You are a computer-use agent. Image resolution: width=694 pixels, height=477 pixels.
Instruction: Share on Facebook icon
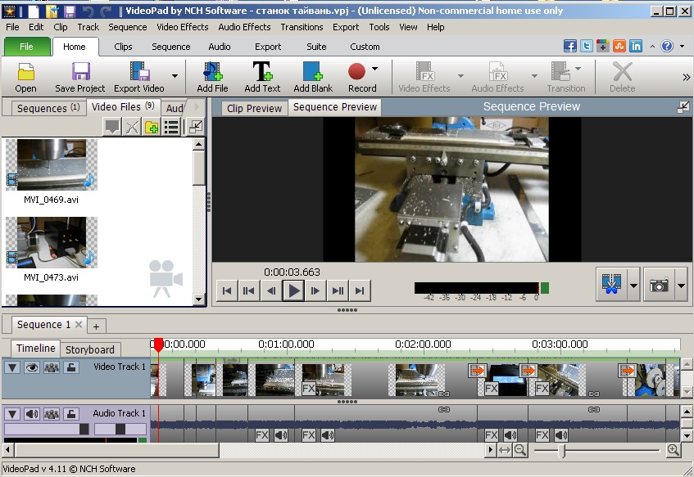[x=570, y=46]
